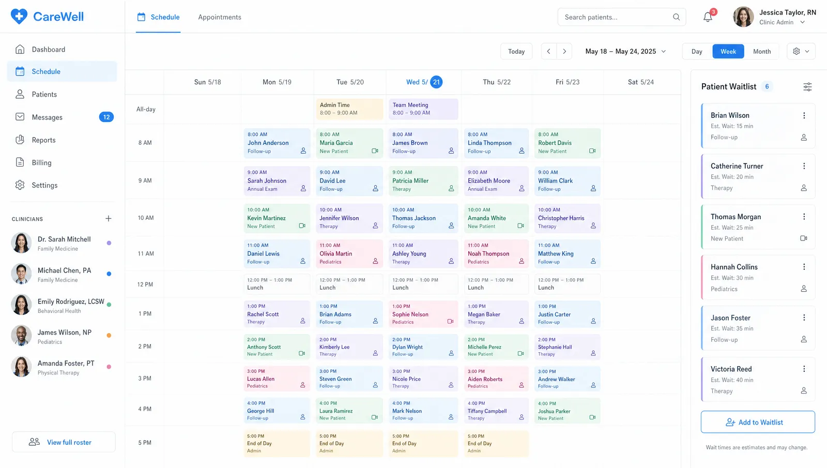The height and width of the screenshot is (468, 827).
Task: Open Tiffany Campbell Therapy appointment
Action: [496, 411]
